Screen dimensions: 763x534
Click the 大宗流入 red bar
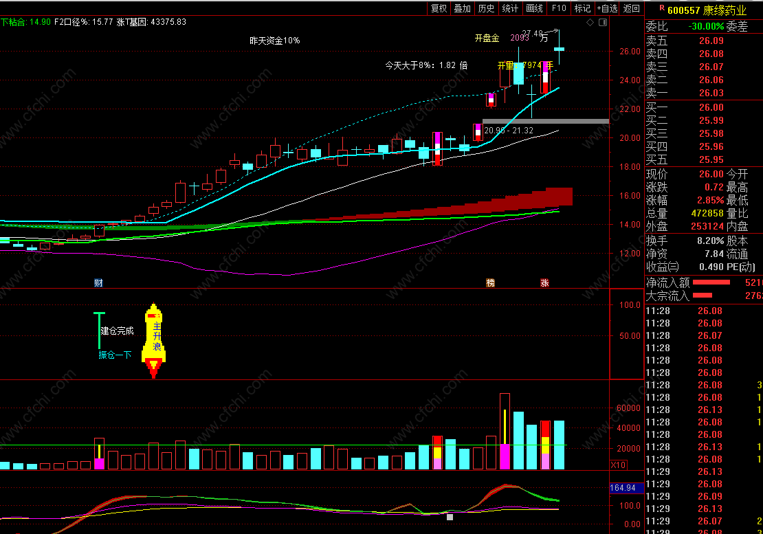[x=703, y=296]
